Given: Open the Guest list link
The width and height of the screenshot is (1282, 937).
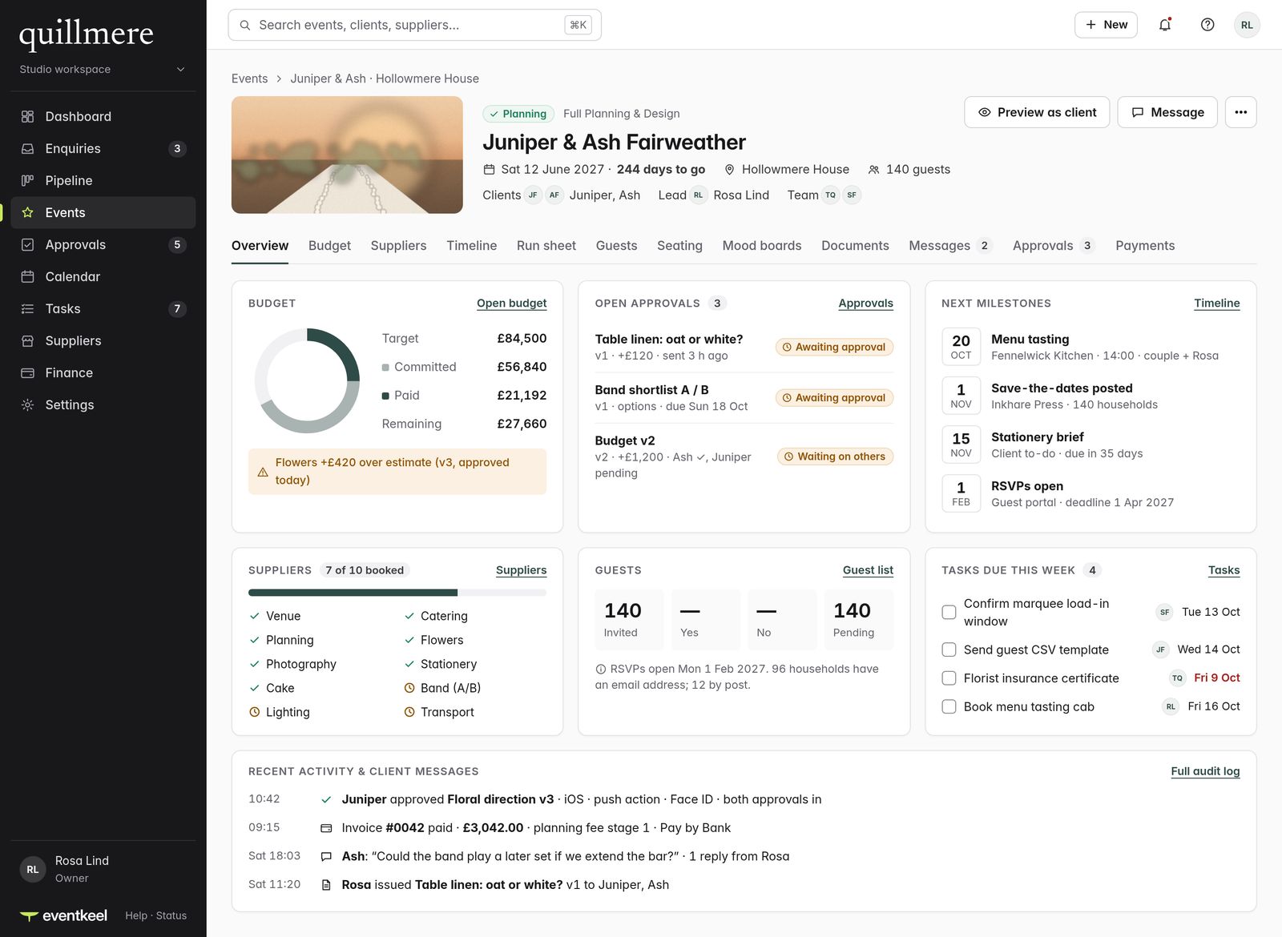Looking at the screenshot, I should tap(868, 570).
